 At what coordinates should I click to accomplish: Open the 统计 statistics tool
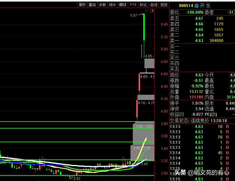pyautogui.click(x=112, y=5)
